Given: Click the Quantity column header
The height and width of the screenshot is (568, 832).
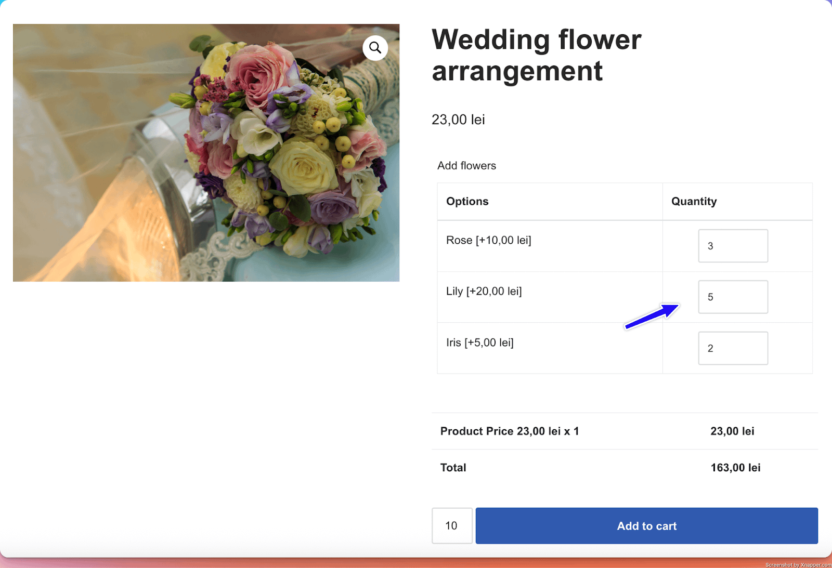Looking at the screenshot, I should coord(694,202).
